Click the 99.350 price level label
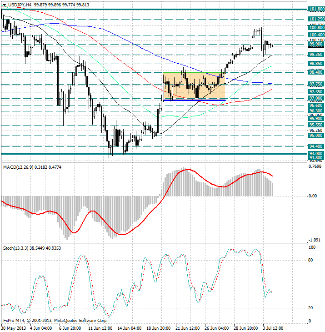The width and height of the screenshot is (325, 332). [x=316, y=55]
